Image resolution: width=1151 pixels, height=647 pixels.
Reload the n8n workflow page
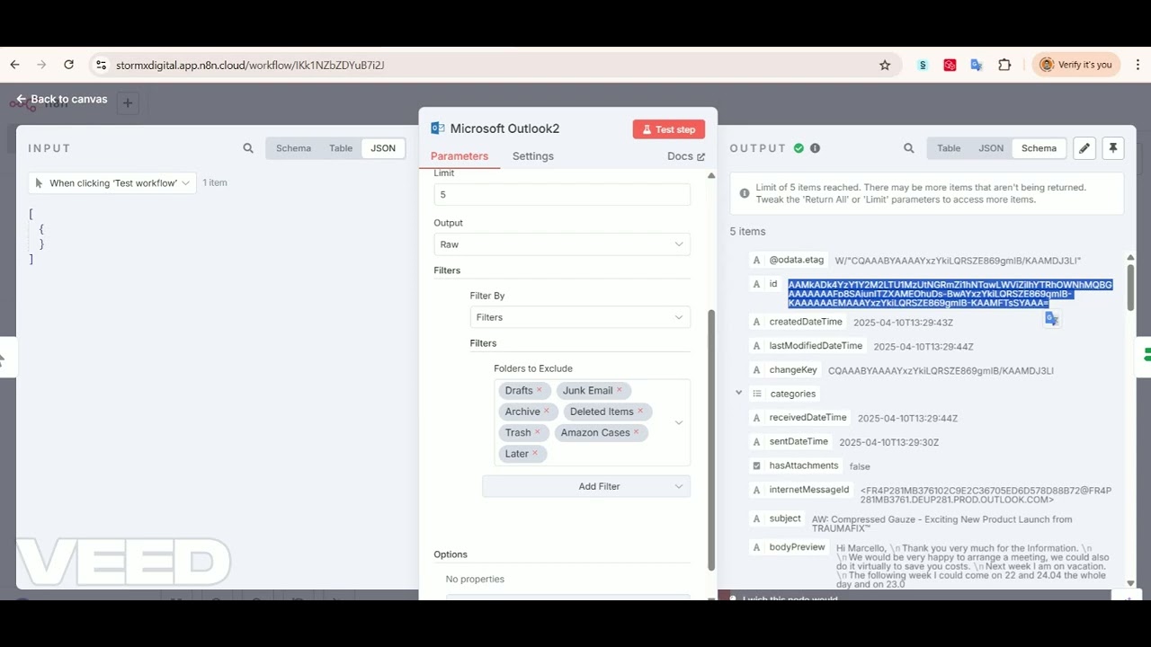click(68, 65)
